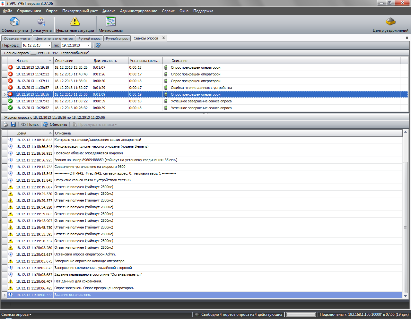Open the Нештатные ситуации warning icon

(75, 22)
